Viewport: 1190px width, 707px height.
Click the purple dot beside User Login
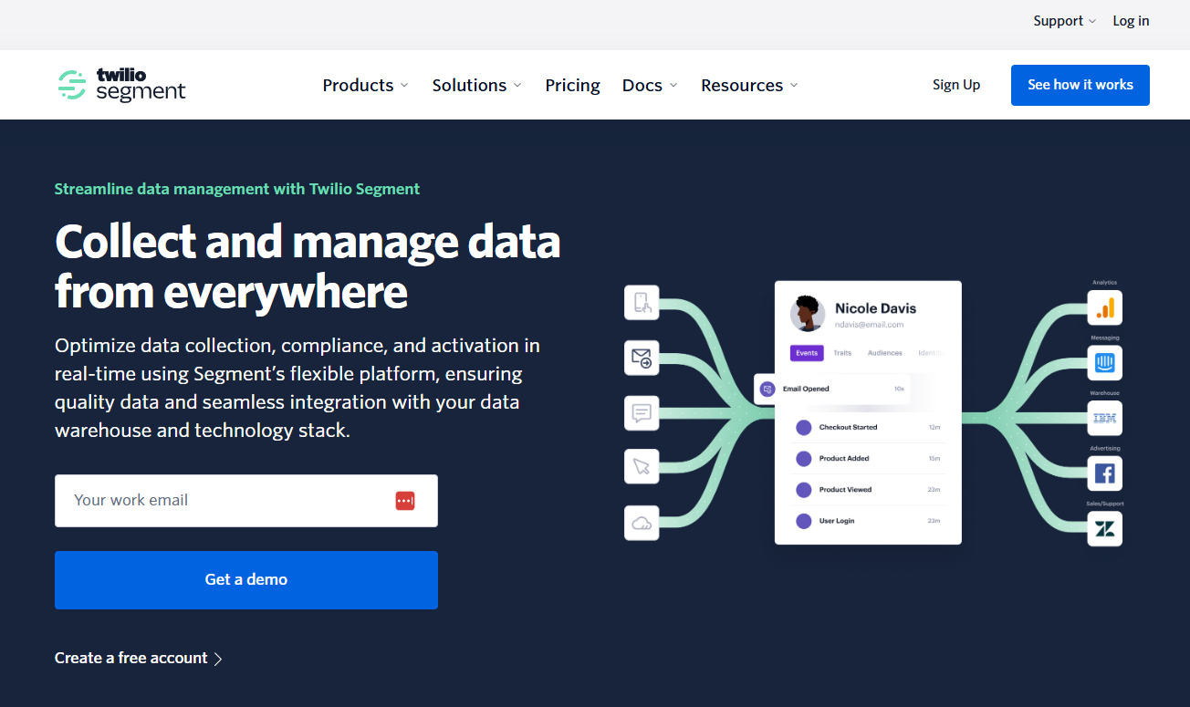coord(804,521)
